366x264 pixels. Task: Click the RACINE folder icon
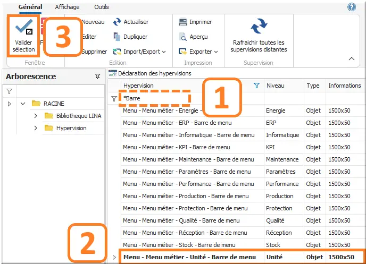pos(36,103)
